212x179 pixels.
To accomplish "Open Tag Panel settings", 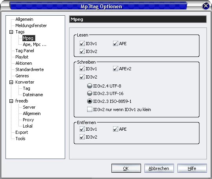I will tap(25, 51).
